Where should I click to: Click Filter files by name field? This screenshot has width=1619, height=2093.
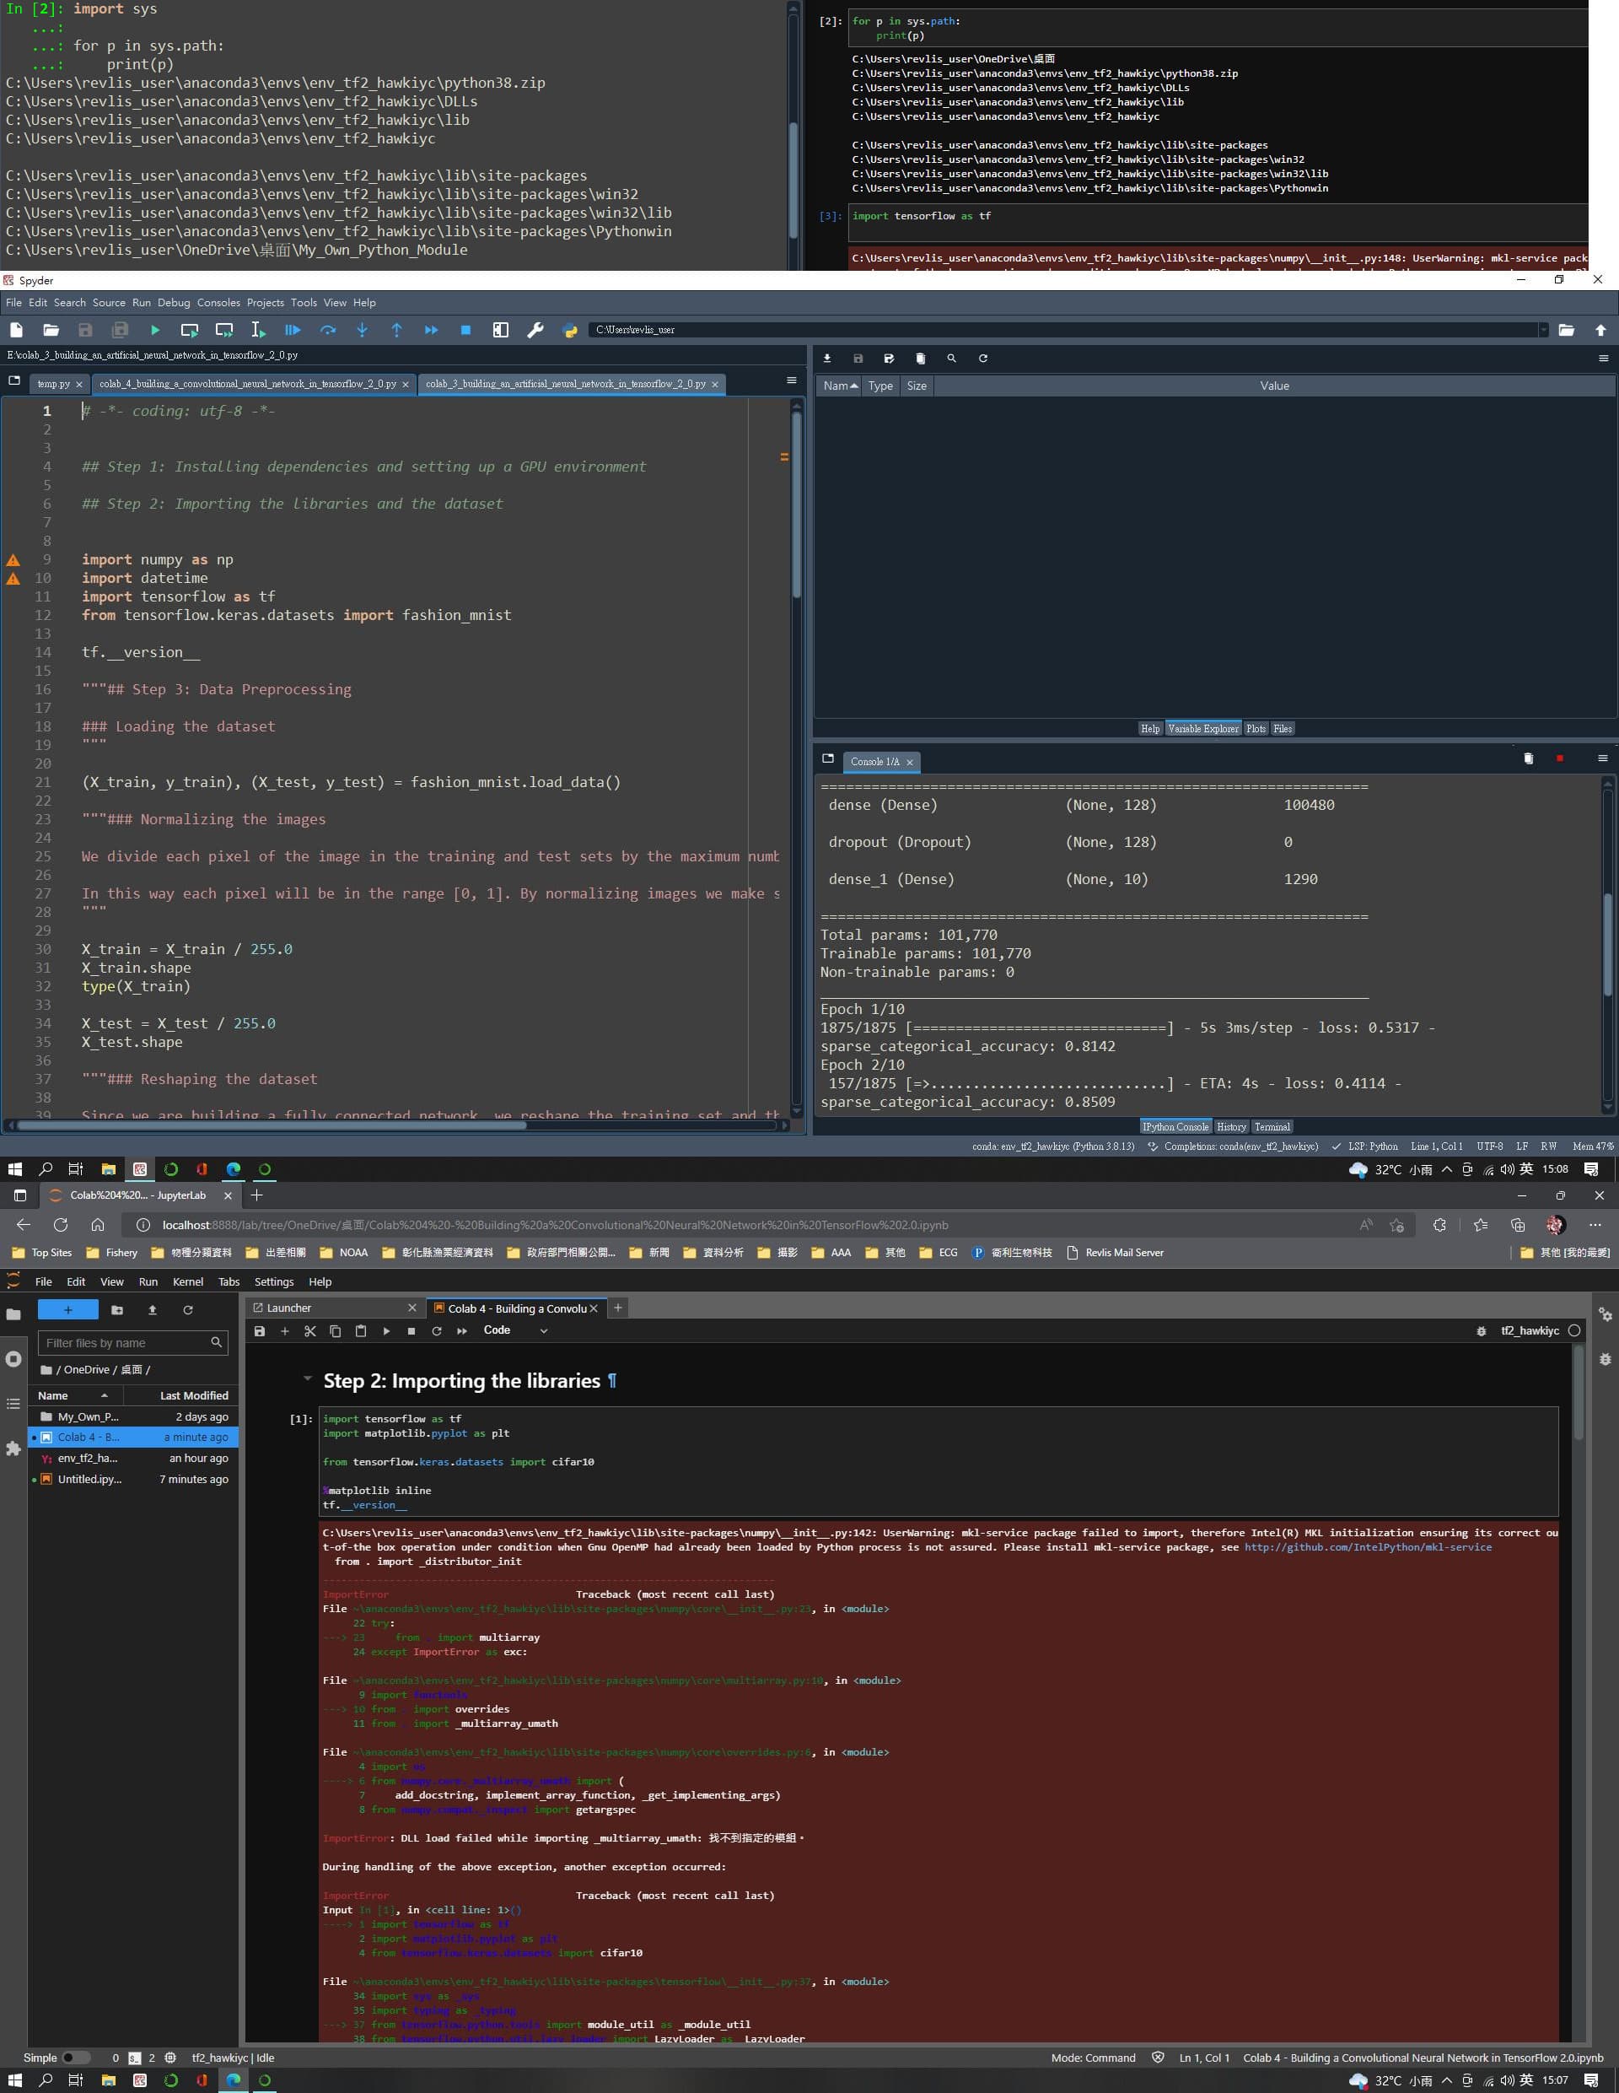click(133, 1343)
